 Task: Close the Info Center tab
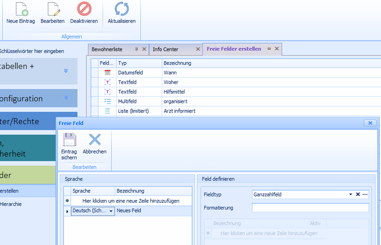pyautogui.click(x=198, y=49)
